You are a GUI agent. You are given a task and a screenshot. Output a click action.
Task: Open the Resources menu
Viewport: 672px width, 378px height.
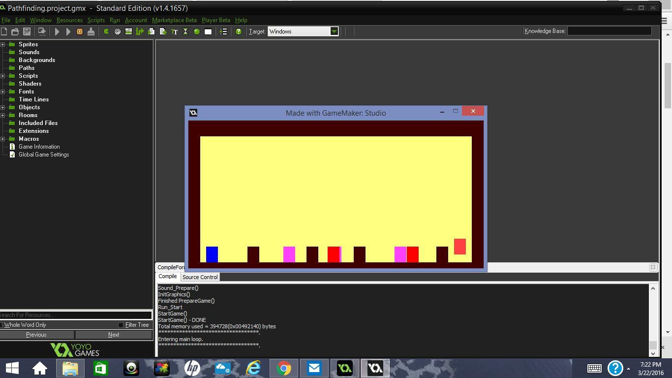pos(69,20)
